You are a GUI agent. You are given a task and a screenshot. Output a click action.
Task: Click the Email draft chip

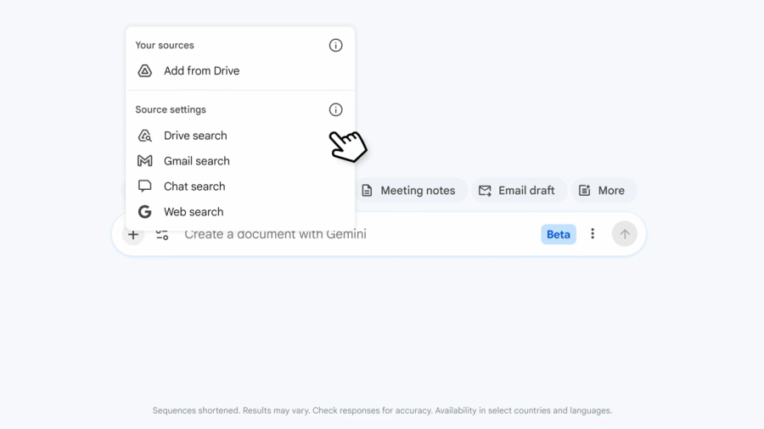pyautogui.click(x=517, y=191)
